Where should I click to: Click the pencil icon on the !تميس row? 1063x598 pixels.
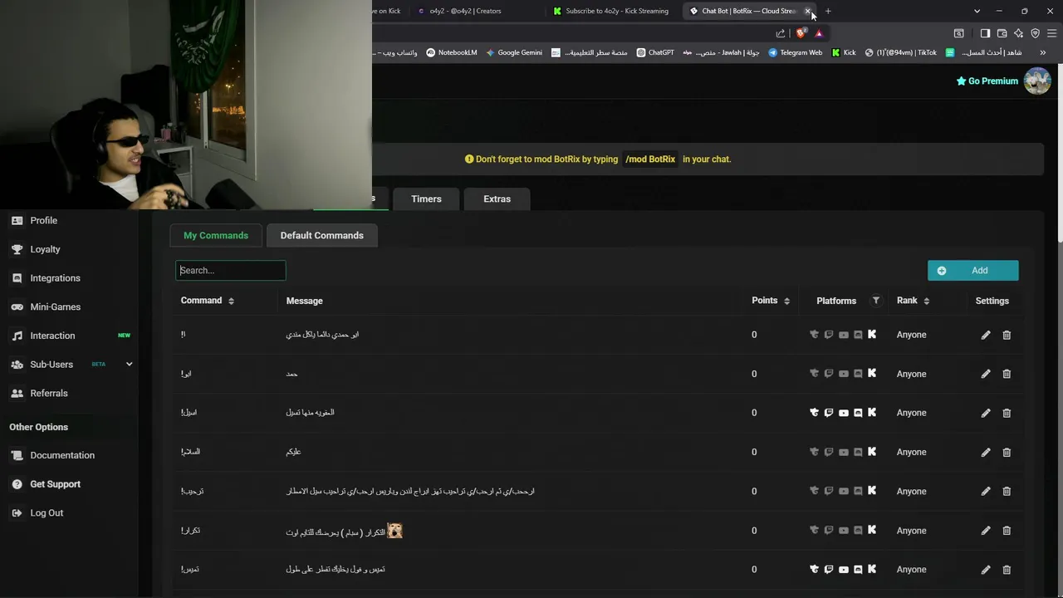pos(986,570)
